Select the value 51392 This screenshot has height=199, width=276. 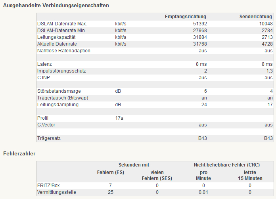[x=200, y=24]
